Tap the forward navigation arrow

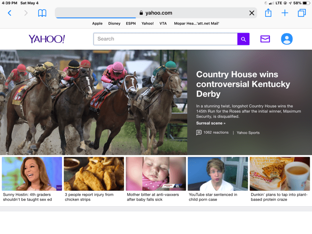[x=26, y=13]
